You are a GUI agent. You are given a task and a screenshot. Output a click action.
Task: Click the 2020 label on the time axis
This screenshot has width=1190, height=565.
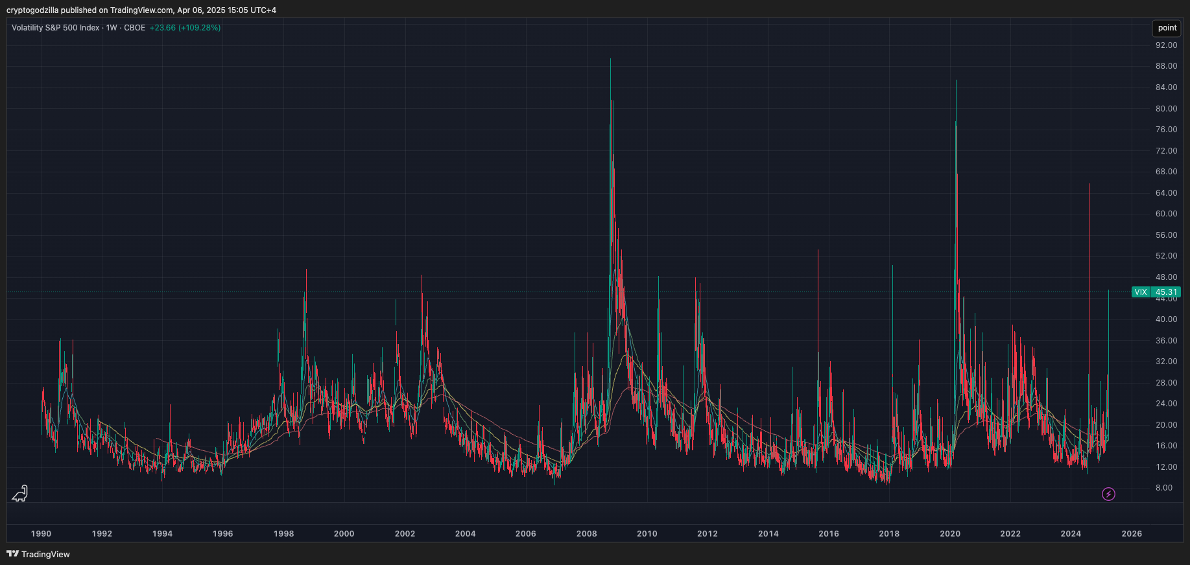click(x=950, y=534)
